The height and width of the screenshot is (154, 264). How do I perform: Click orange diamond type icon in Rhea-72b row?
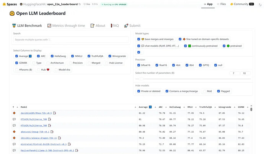click(x=14, y=113)
